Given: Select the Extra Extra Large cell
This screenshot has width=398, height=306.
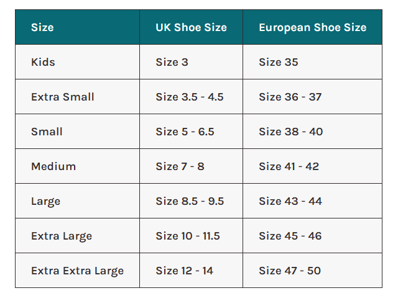Looking at the screenshot, I should (77, 271).
